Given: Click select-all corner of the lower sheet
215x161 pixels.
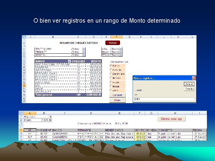Looking at the screenshot, I should (21, 113).
